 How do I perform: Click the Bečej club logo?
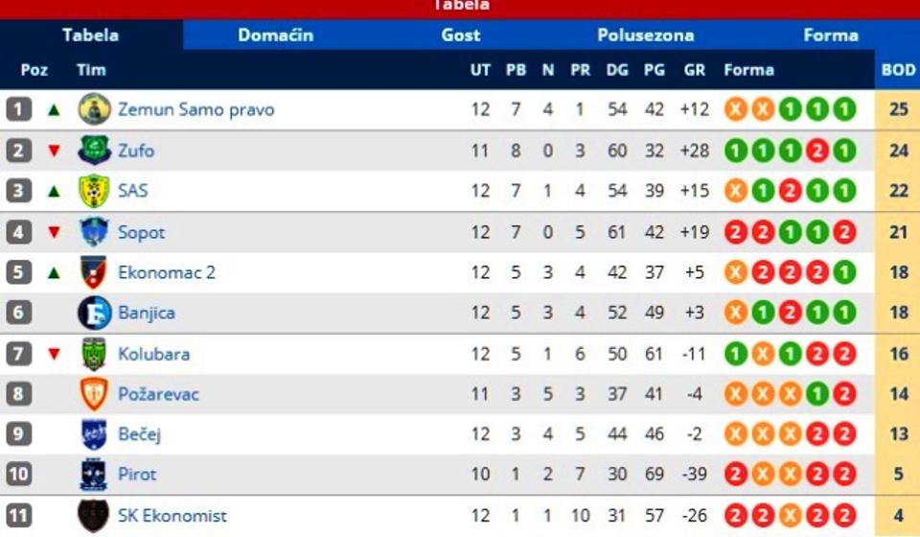click(x=94, y=434)
